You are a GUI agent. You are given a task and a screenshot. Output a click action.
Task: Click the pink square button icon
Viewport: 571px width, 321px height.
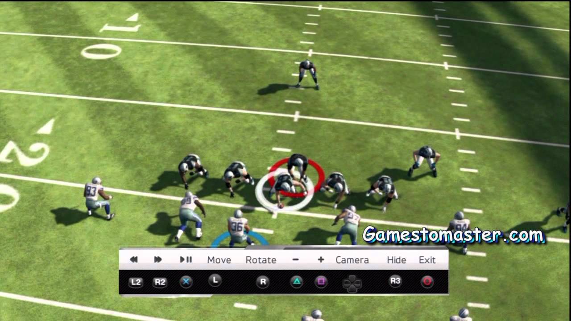tap(321, 282)
